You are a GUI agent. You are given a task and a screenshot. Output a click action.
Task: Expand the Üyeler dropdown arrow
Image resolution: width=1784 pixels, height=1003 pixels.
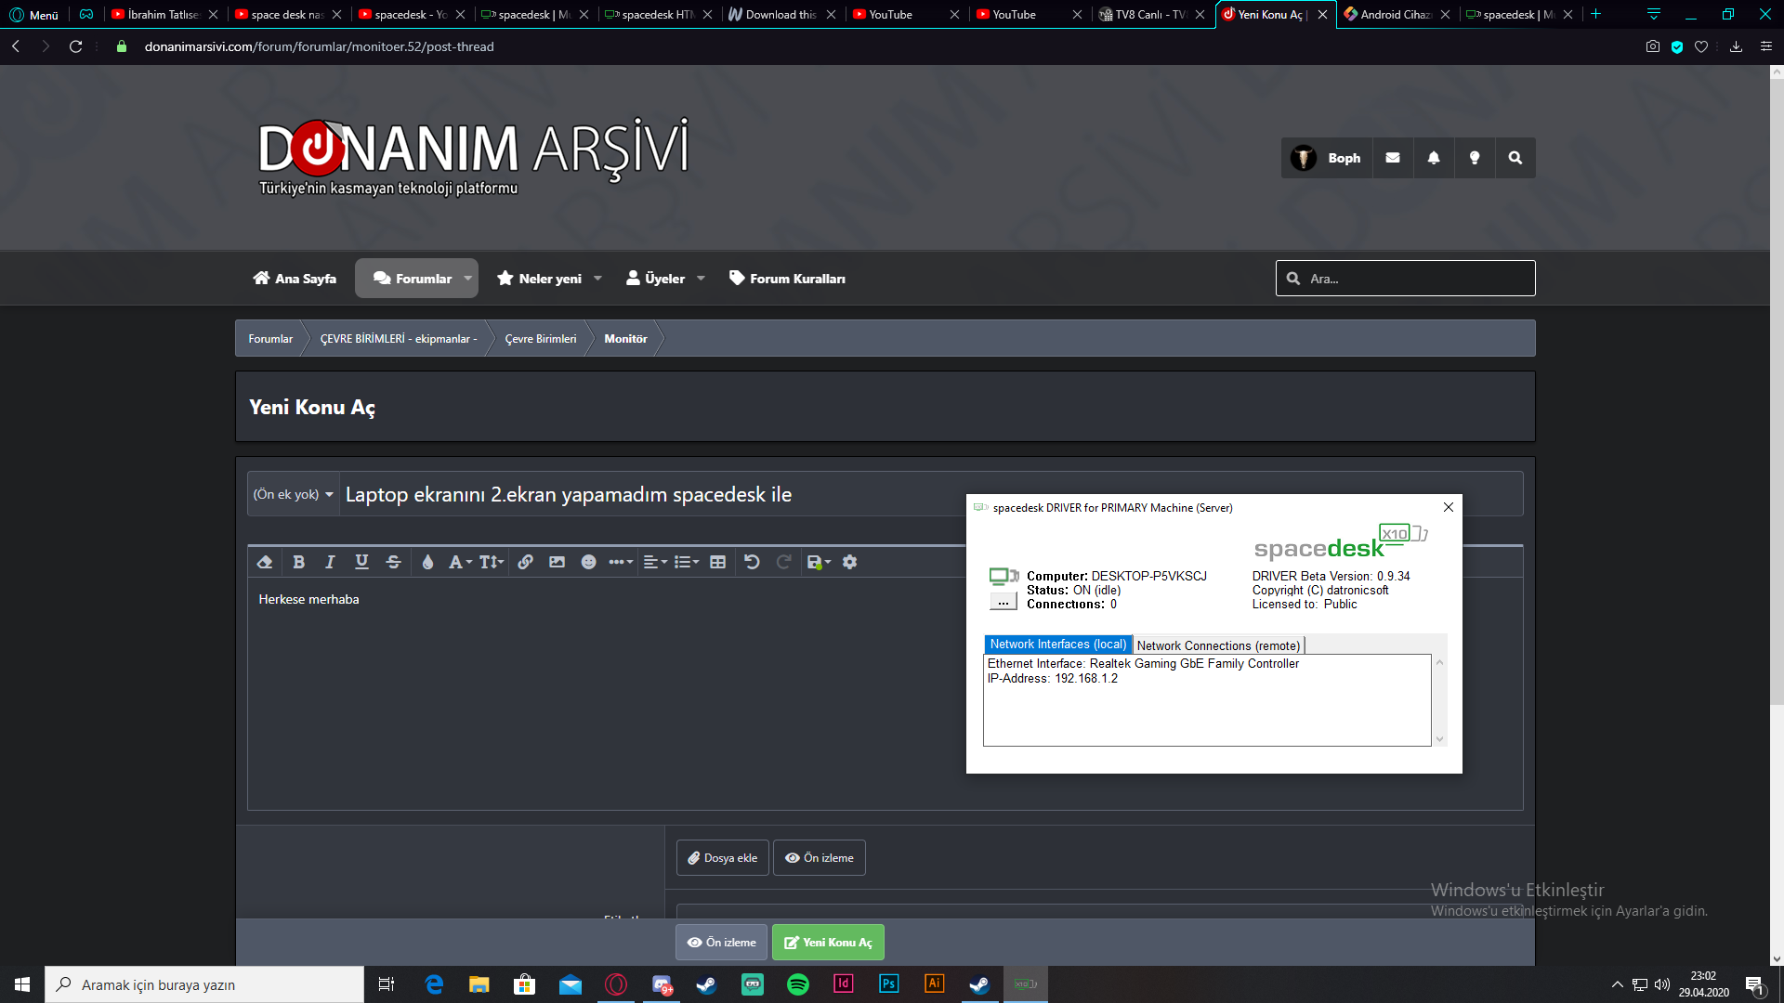click(701, 279)
